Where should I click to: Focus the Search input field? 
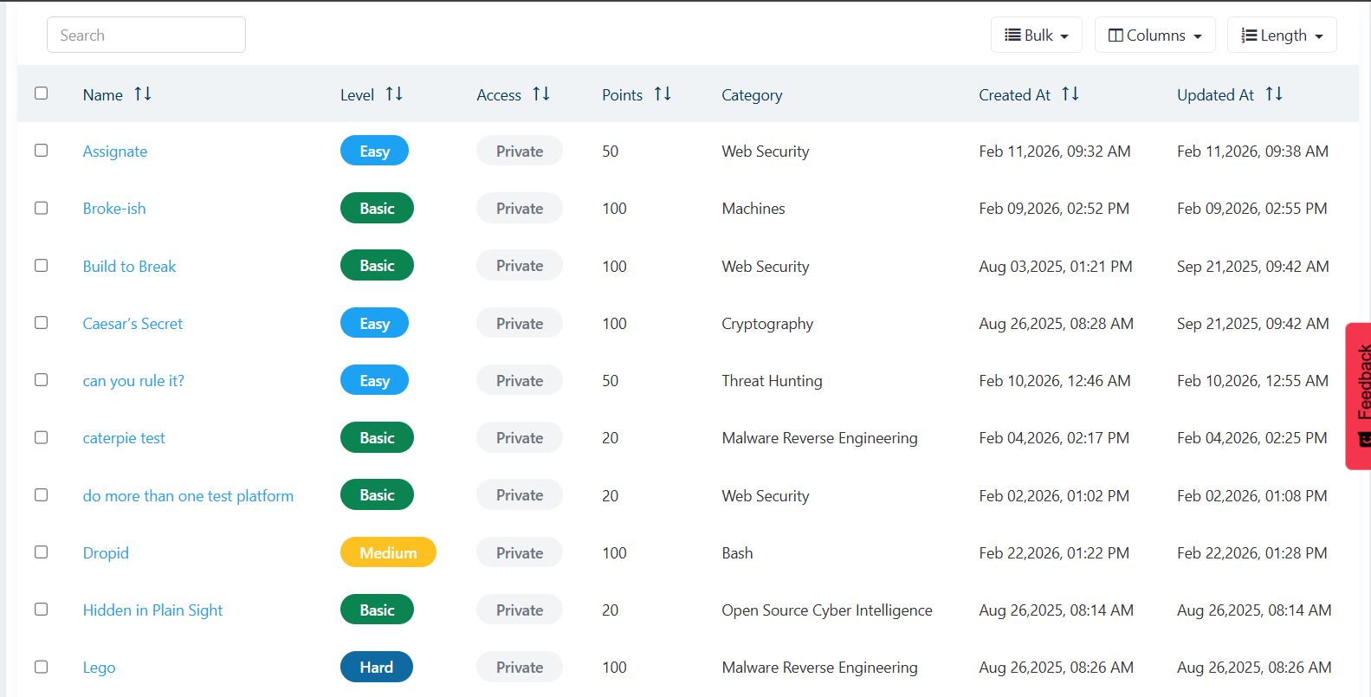146,35
